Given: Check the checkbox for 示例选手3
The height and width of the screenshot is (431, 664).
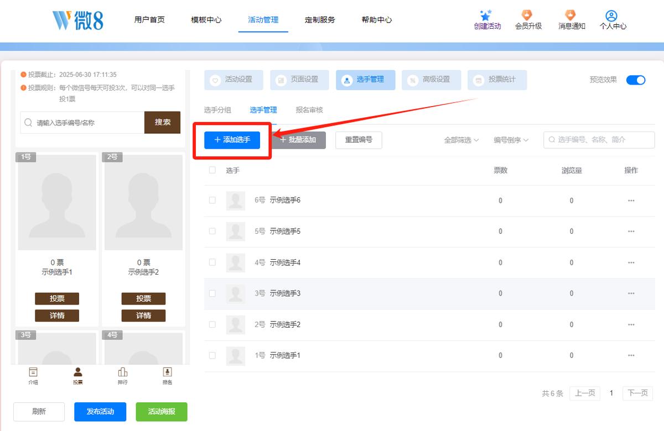Looking at the screenshot, I should (x=212, y=293).
